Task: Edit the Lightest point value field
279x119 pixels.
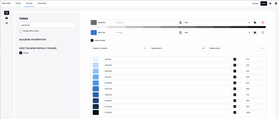Action: tap(178, 48)
